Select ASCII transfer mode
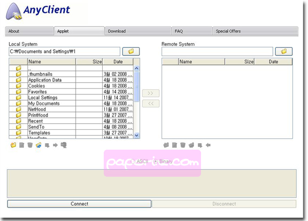This screenshot has height=221, width=308. 139,162
